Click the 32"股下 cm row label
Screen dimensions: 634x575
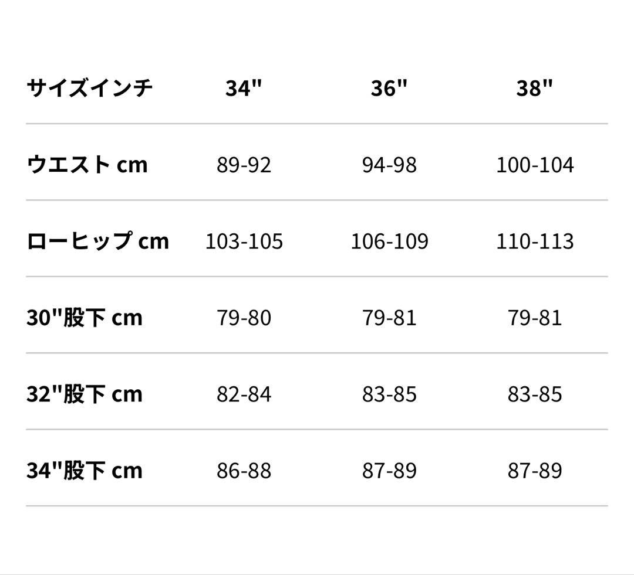click(85, 394)
